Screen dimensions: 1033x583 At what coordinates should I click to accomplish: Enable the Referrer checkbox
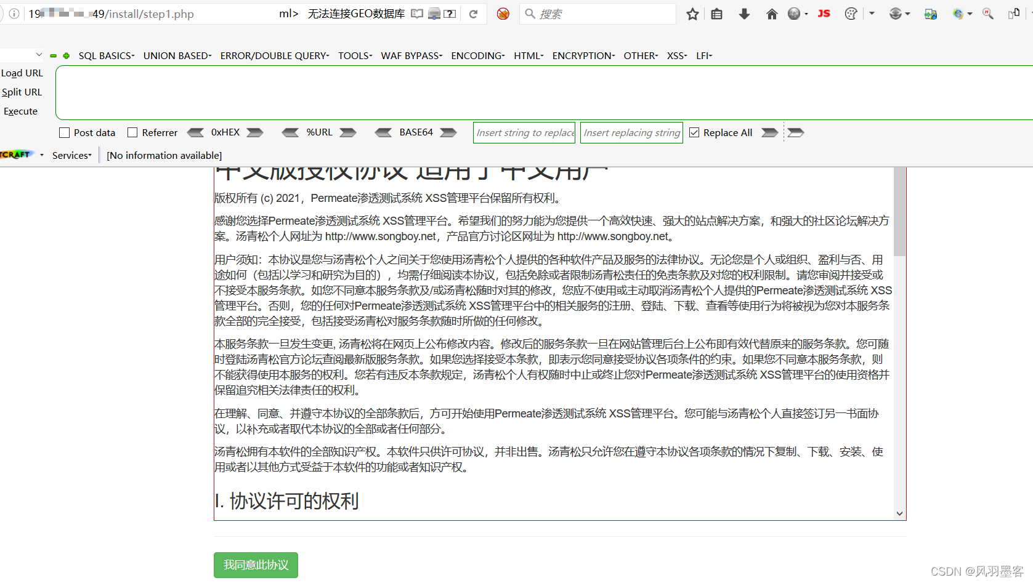(132, 132)
